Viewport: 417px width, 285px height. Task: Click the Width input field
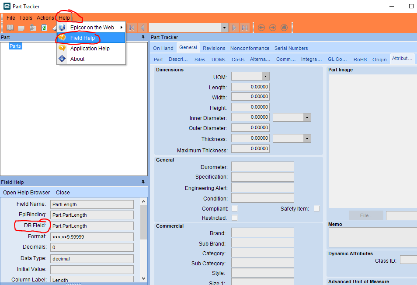point(250,96)
